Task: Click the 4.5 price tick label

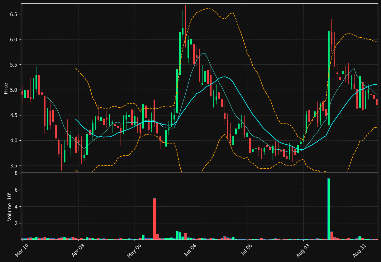Action: coord(14,115)
